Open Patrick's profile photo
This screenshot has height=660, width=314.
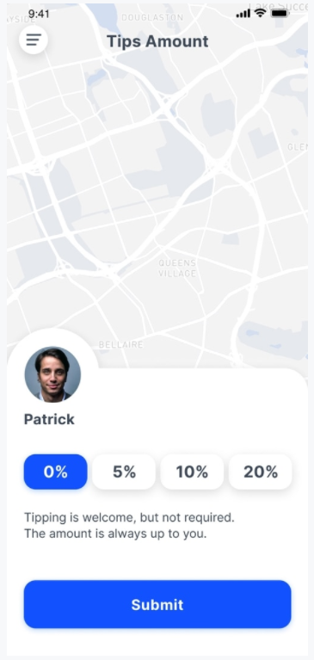tap(52, 374)
